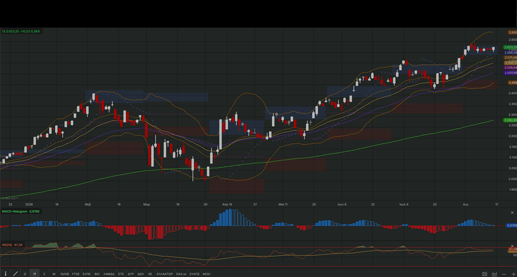Click the Φεβ date axis label
This screenshot has height=277, width=517.
(87, 204)
